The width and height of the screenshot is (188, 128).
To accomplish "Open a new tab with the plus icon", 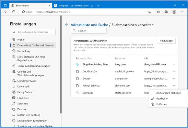I will (x=98, y=5).
